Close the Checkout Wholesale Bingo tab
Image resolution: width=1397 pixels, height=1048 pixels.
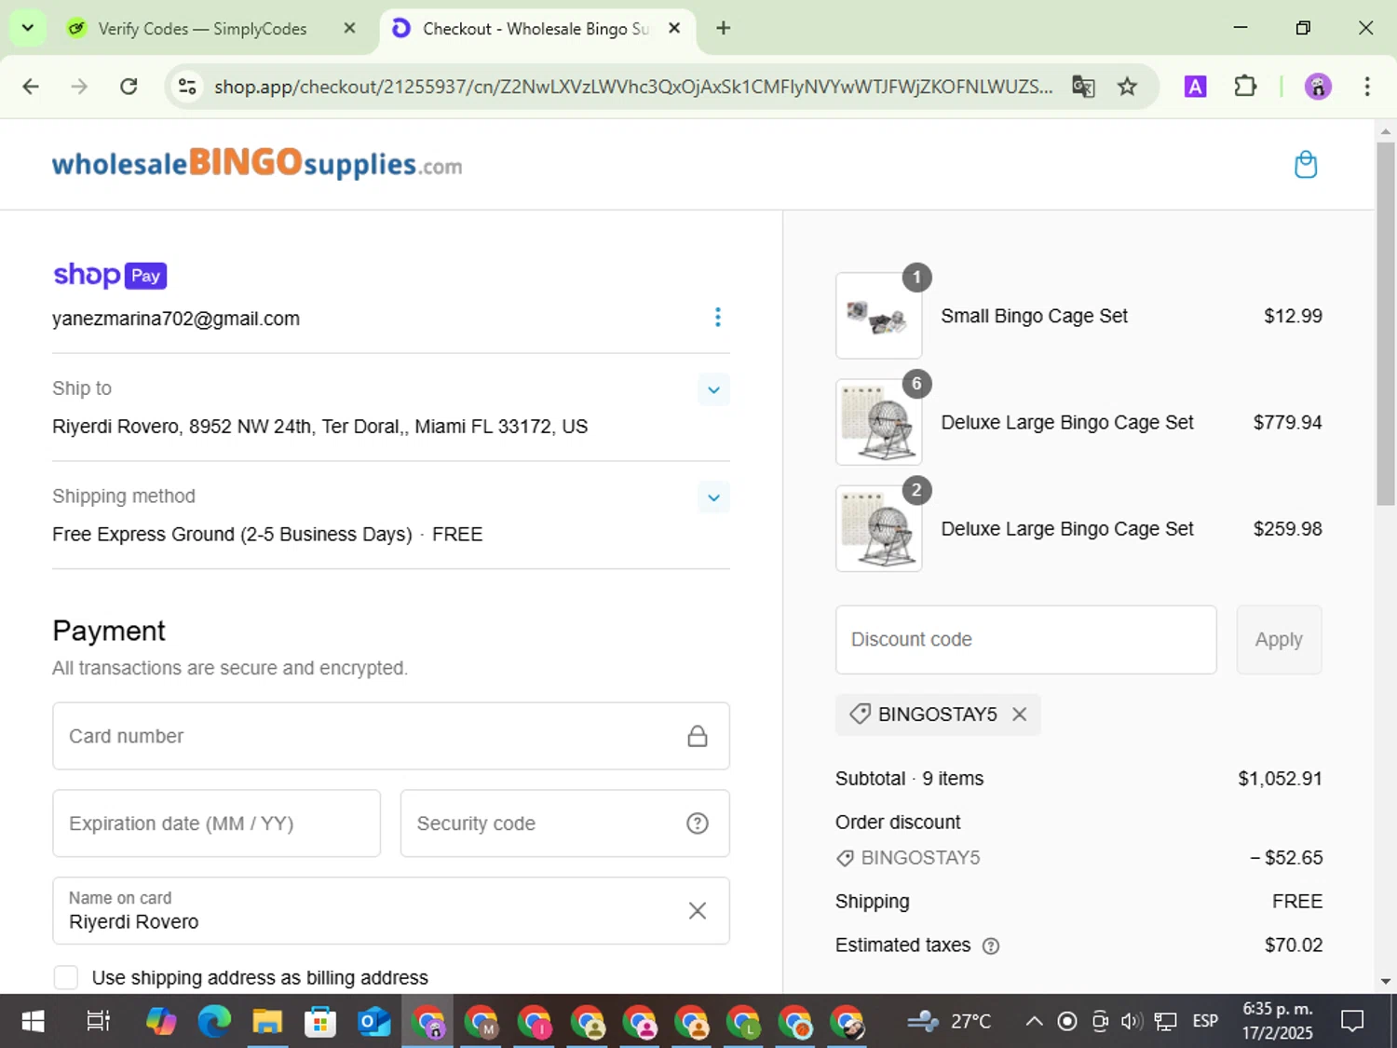[x=674, y=28]
